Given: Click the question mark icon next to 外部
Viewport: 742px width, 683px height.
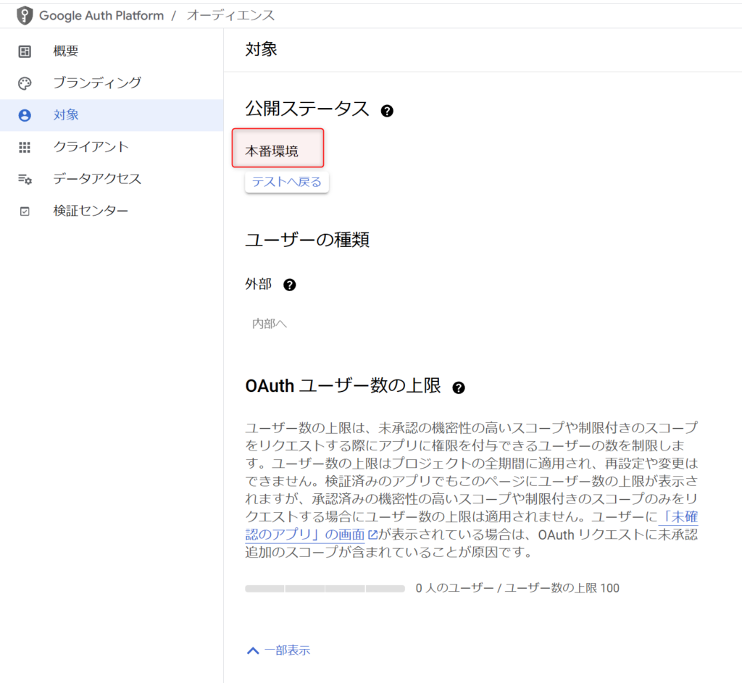Looking at the screenshot, I should 289,285.
